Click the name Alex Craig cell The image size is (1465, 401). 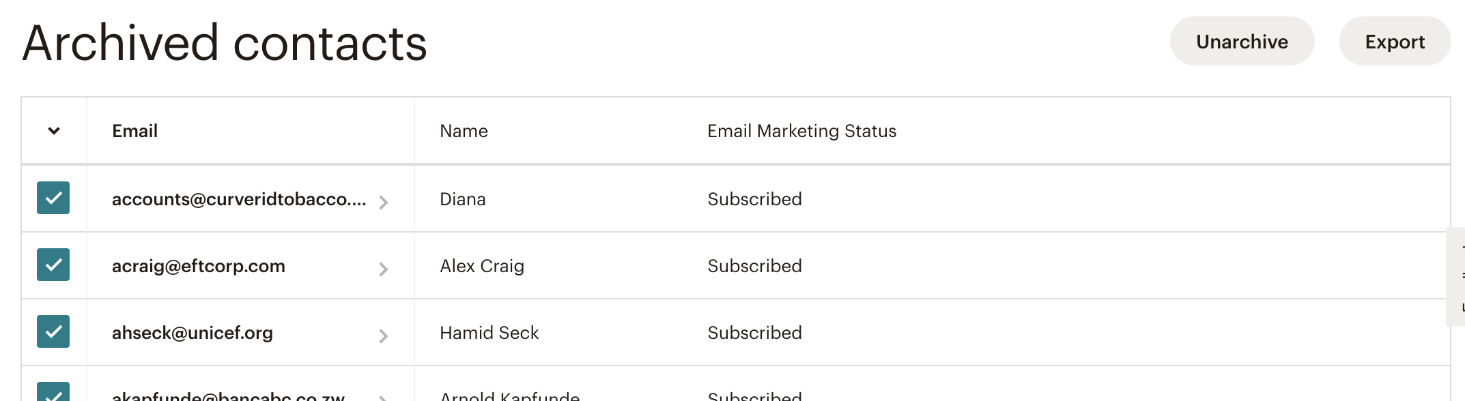pos(482,266)
